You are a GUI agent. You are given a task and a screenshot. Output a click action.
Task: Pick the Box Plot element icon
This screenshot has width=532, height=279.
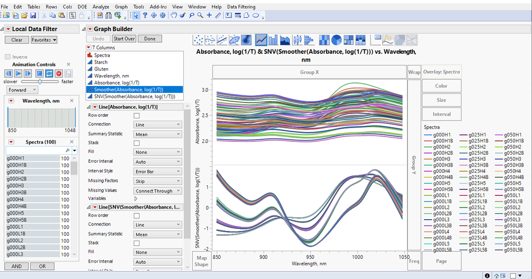coord(298,40)
